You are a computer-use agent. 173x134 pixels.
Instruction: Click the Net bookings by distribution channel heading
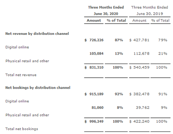[x=38, y=88]
